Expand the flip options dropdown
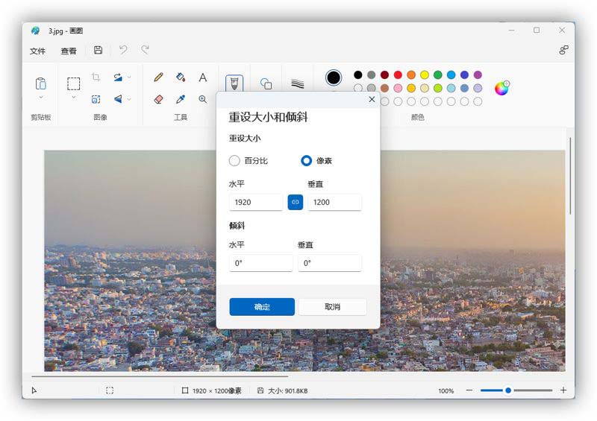The width and height of the screenshot is (597, 421). 129,99
